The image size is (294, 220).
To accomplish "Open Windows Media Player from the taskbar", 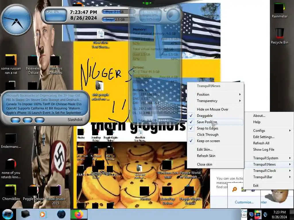I will (42, 214).
